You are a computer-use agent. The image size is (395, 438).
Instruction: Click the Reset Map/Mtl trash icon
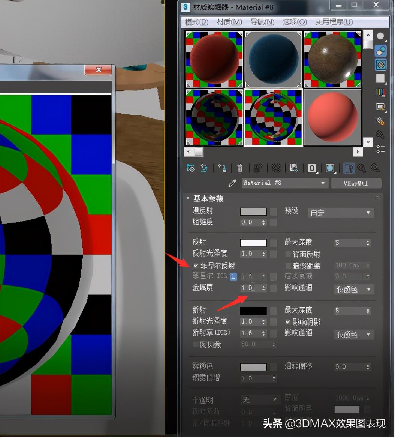pyautogui.click(x=240, y=168)
